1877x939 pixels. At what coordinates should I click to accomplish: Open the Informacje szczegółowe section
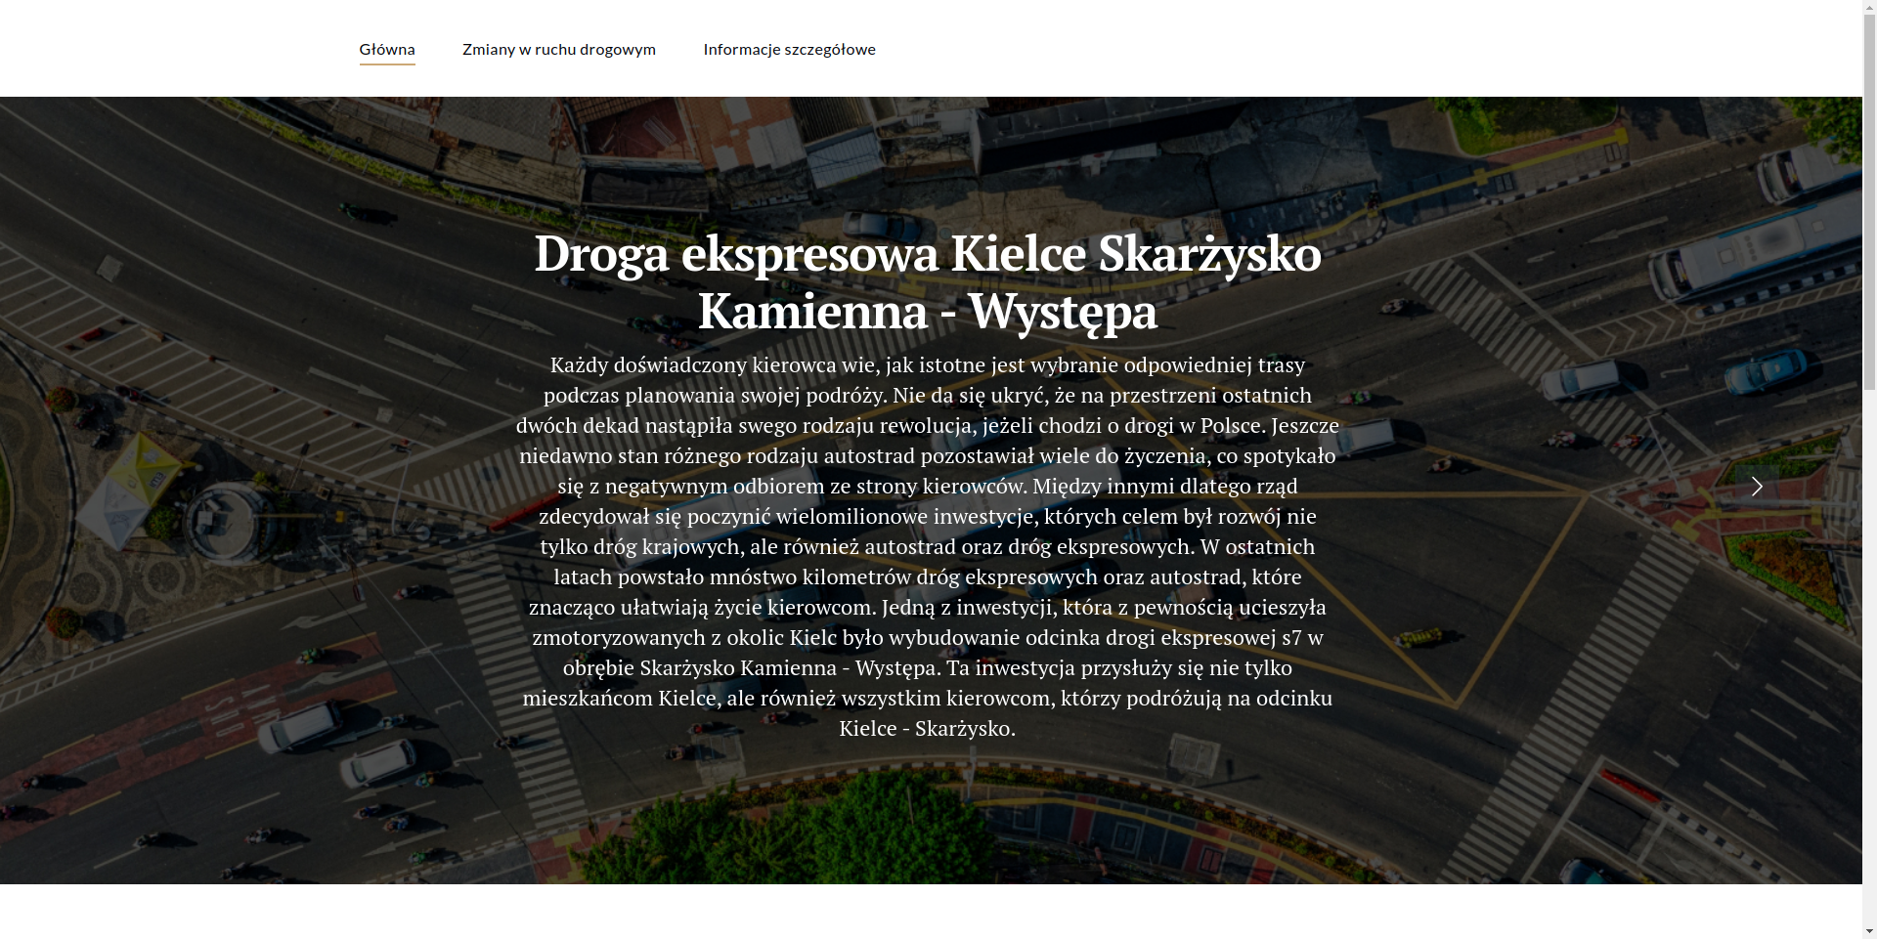point(789,49)
